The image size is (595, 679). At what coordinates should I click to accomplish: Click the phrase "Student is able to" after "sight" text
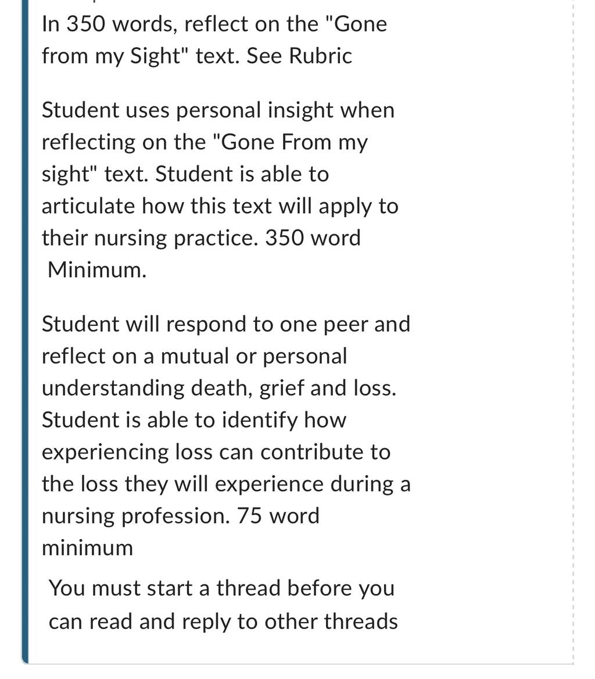point(242,174)
